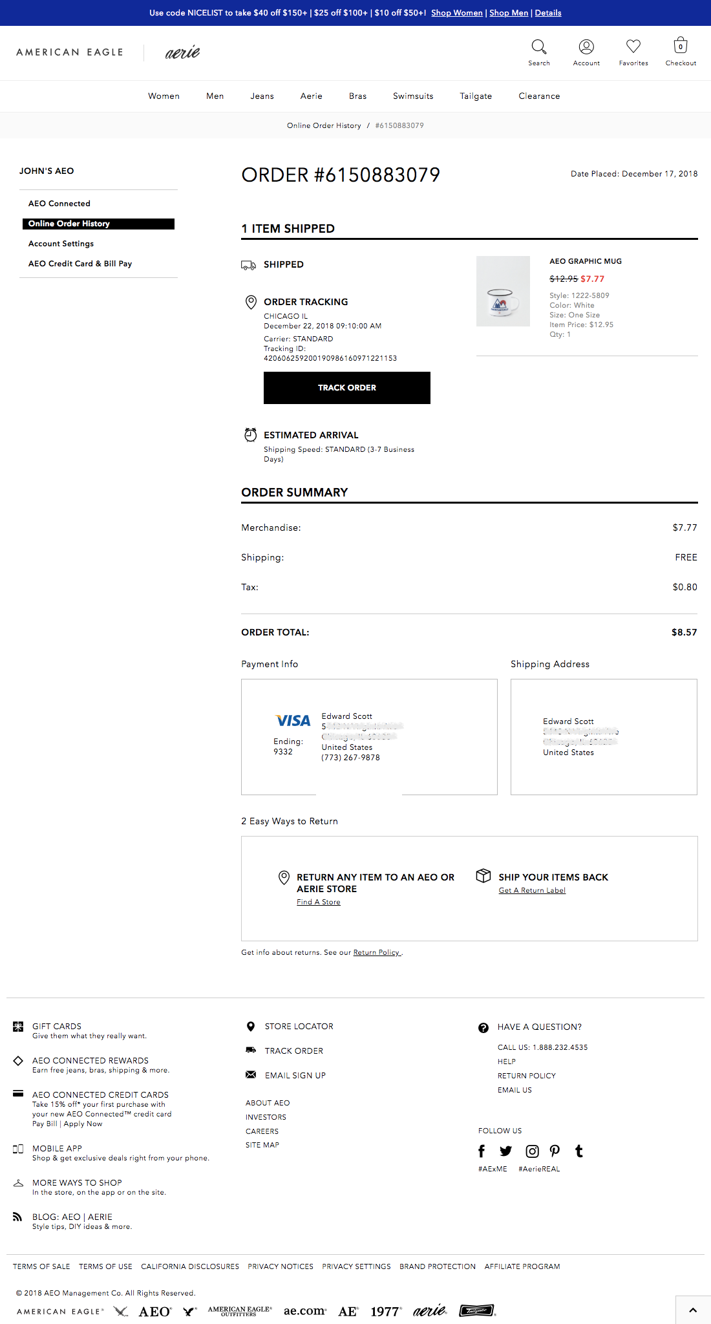
Task: Click the Checkout shopping bag icon
Action: 681,46
